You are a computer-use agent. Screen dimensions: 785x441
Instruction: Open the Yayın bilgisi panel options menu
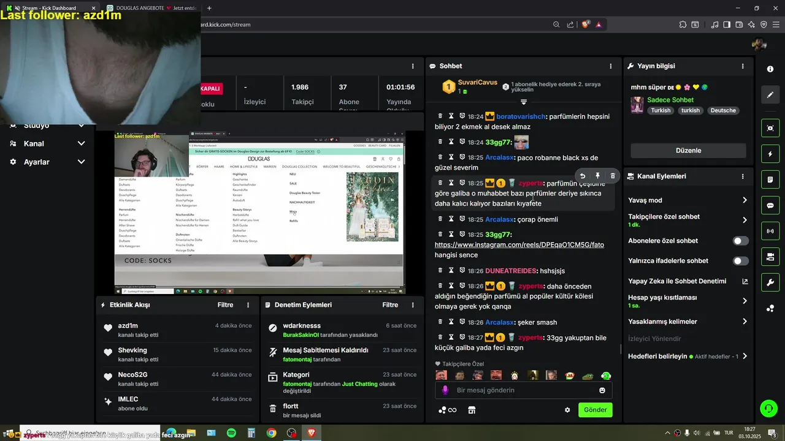743,66
